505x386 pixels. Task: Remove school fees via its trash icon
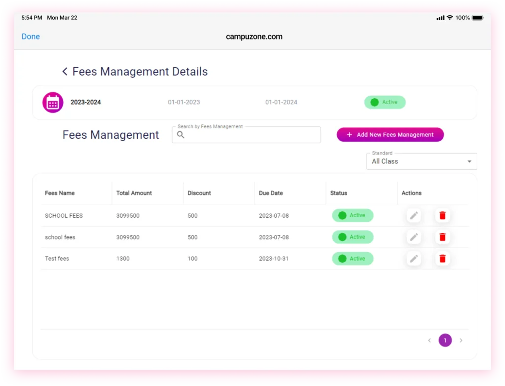[x=442, y=237]
